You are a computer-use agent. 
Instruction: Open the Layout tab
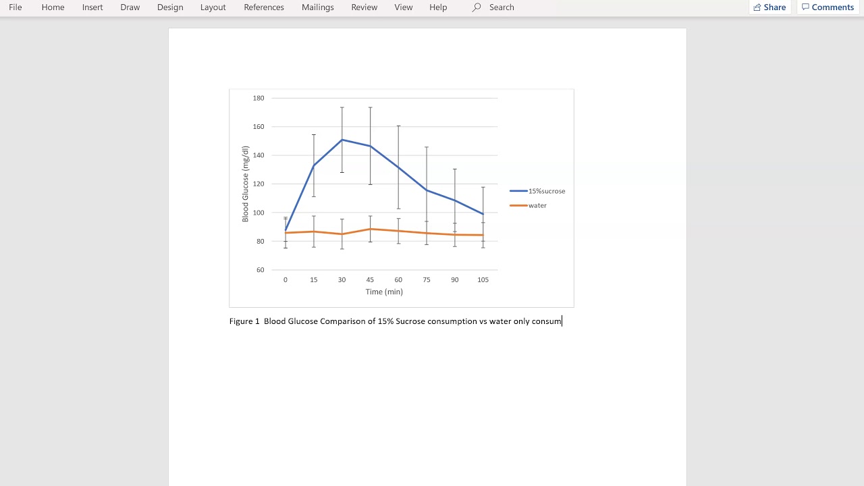coord(213,7)
